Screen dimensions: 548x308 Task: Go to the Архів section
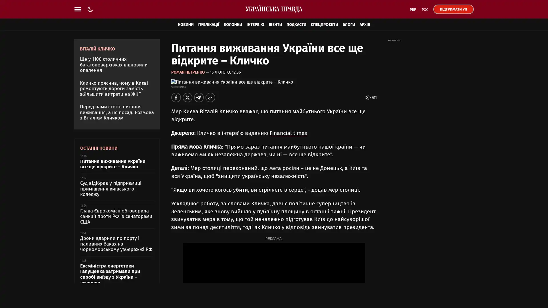(364, 25)
